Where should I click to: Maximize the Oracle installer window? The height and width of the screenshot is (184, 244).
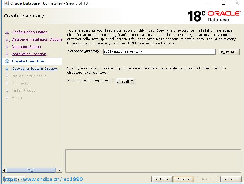(223, 3)
